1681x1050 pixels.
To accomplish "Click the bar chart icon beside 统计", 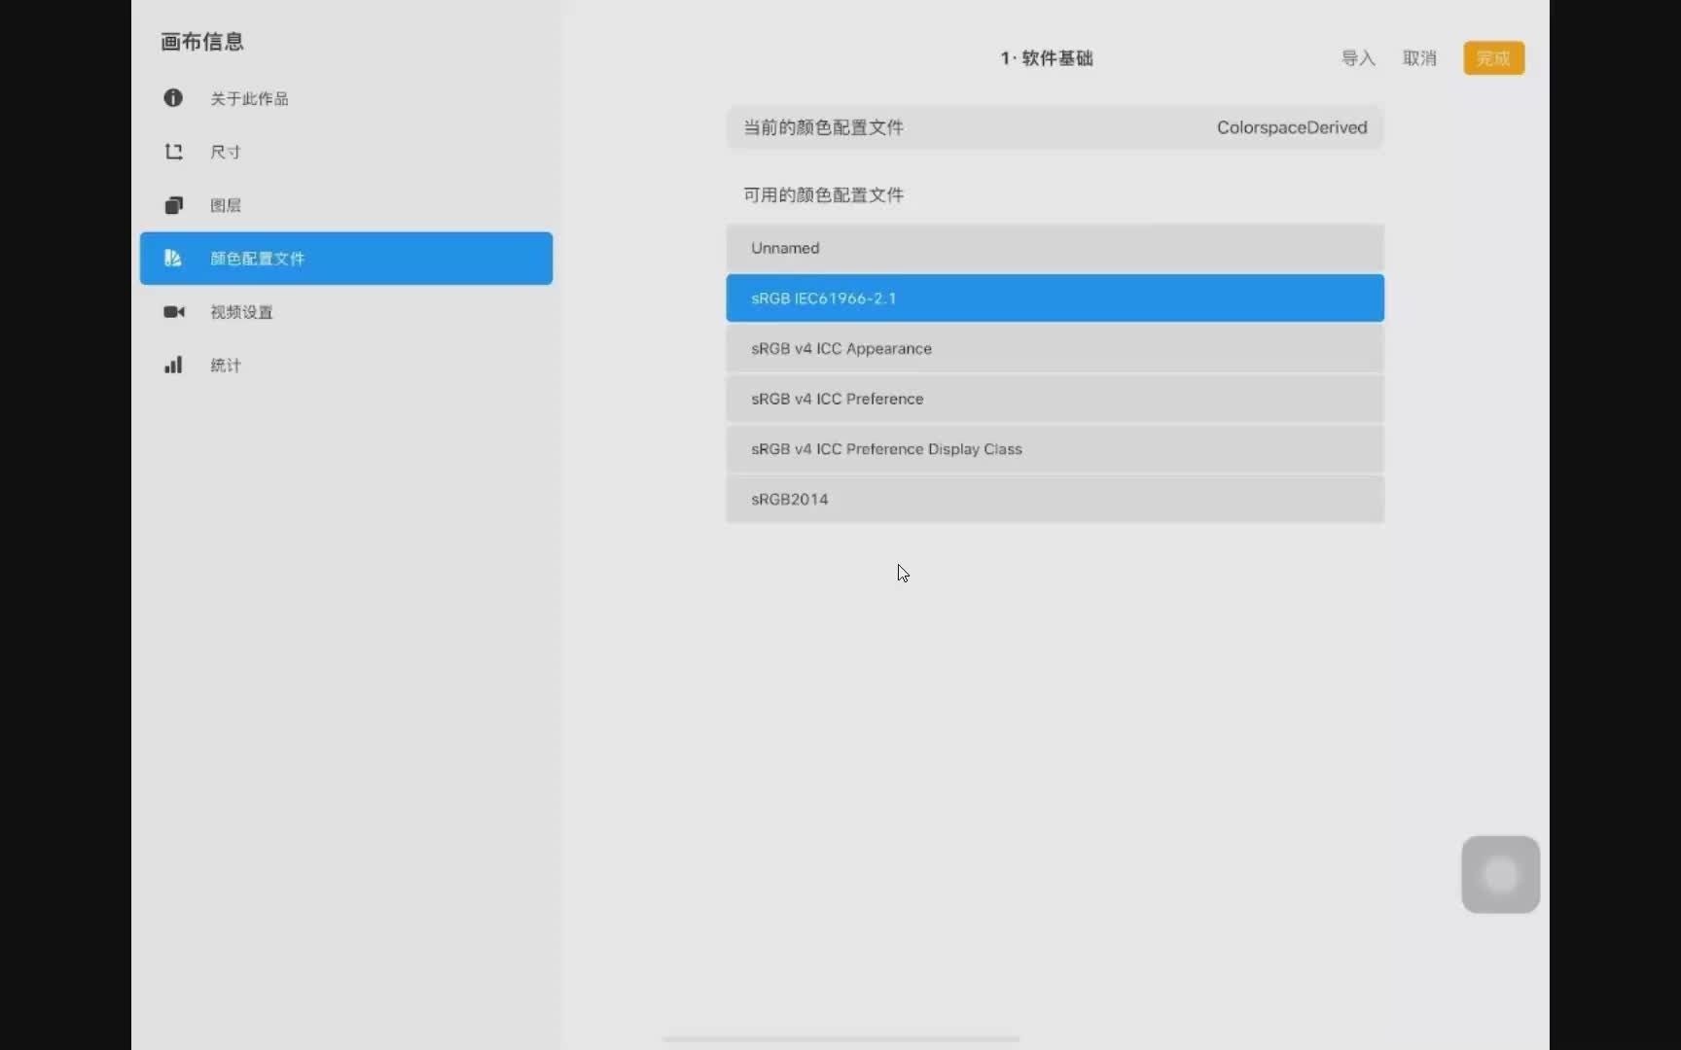I will pyautogui.click(x=173, y=366).
